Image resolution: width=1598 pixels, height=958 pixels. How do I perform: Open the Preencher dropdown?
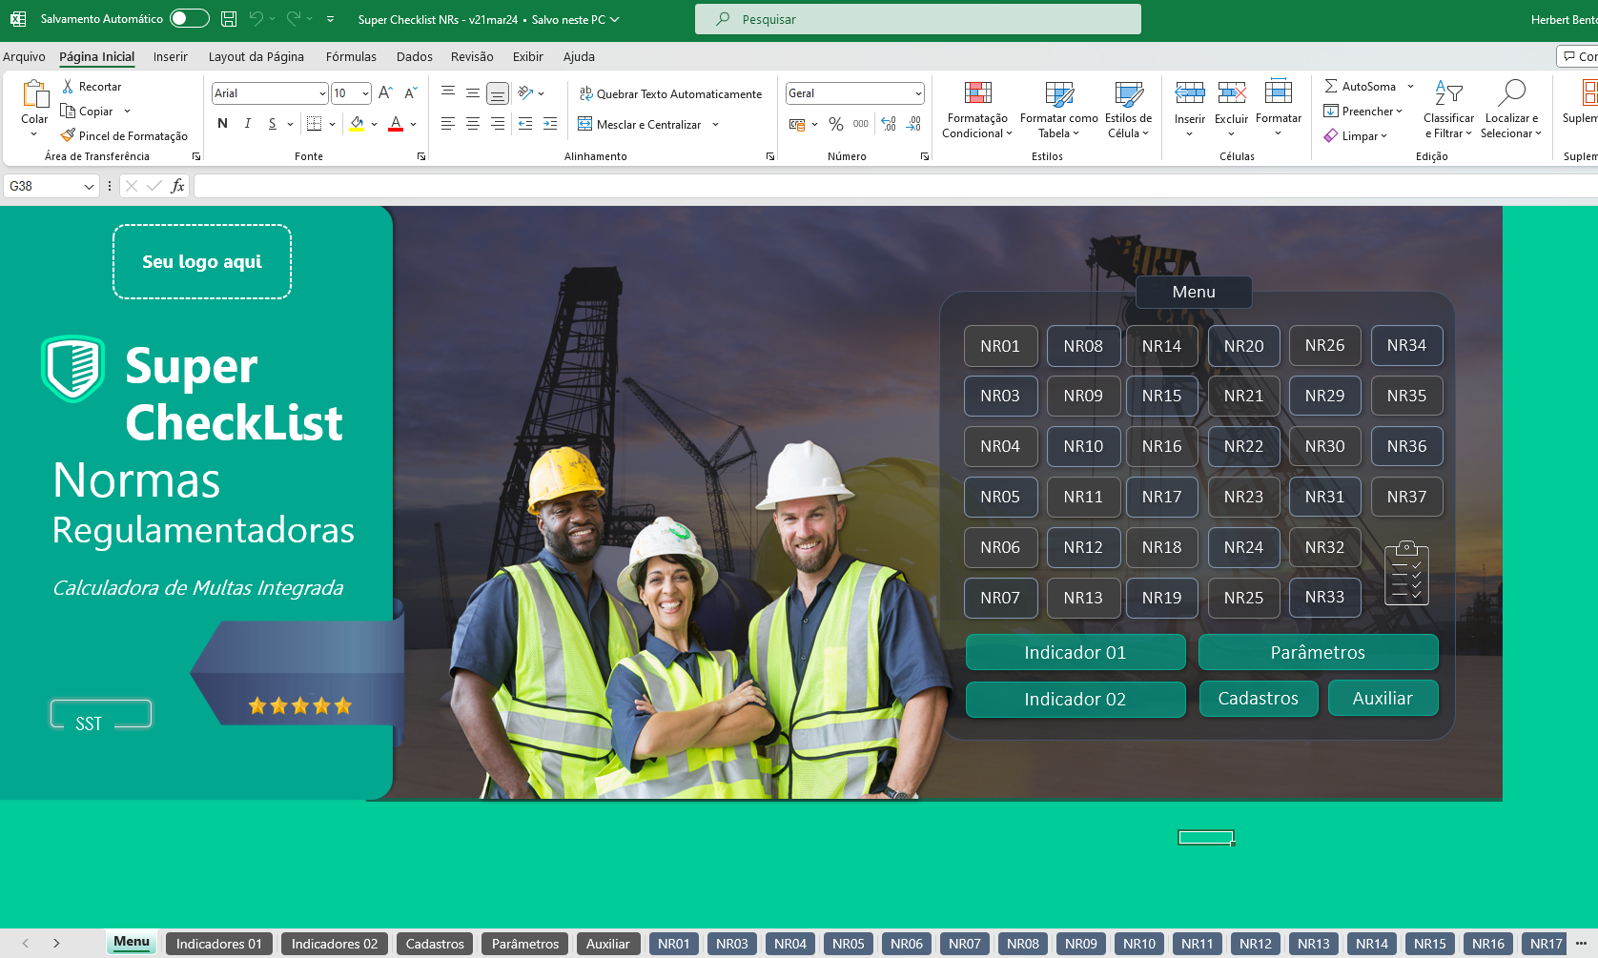tap(1362, 111)
